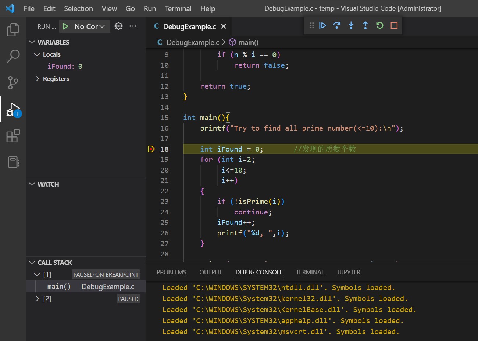Restart the debugging session
This screenshot has width=478, height=341.
[379, 25]
